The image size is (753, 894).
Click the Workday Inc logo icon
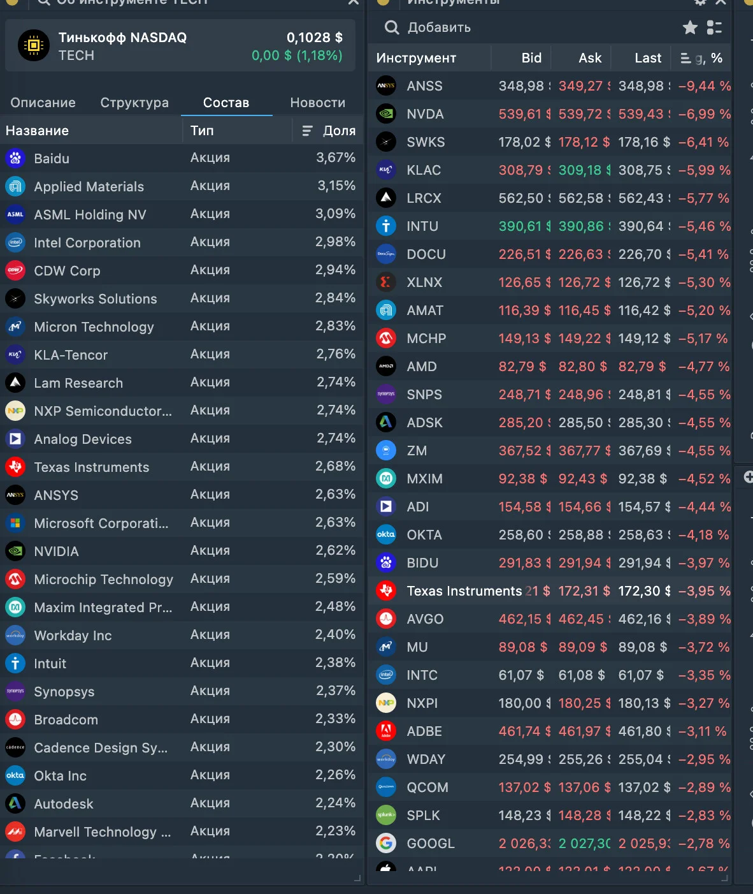(15, 635)
